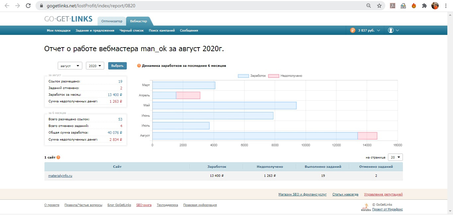Viewport: 453px width, 215px height.
Task: Click the help icon next to Динамика заработков
Action: coord(139,66)
